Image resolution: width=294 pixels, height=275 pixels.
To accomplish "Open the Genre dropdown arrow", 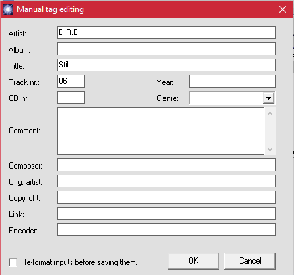I will pos(268,98).
